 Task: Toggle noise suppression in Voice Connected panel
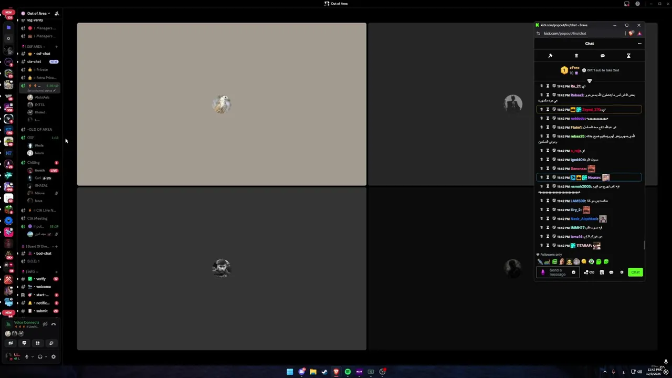[x=45, y=324]
